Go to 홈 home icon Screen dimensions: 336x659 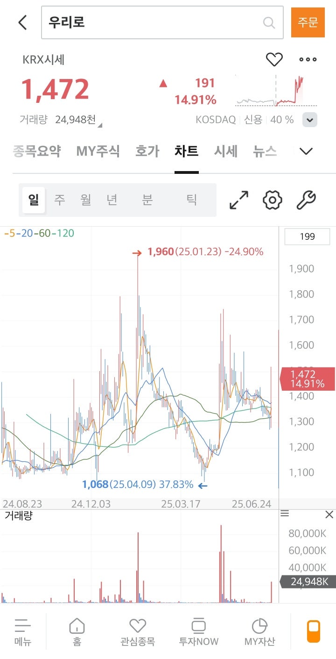[x=77, y=632]
